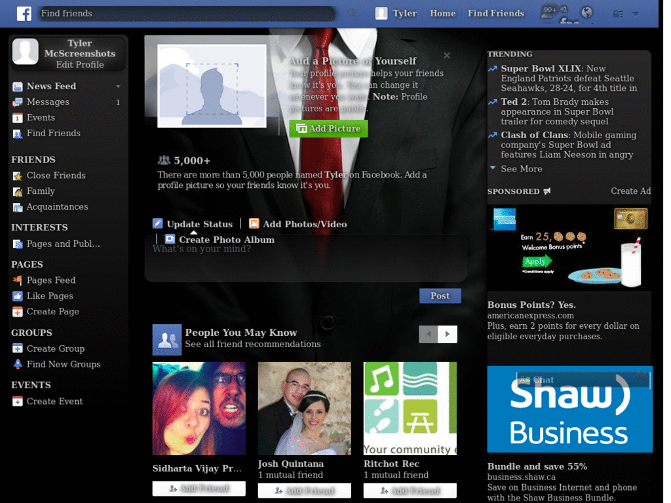Click the People You May Know icon
This screenshot has width=671, height=503.
pos(167,340)
